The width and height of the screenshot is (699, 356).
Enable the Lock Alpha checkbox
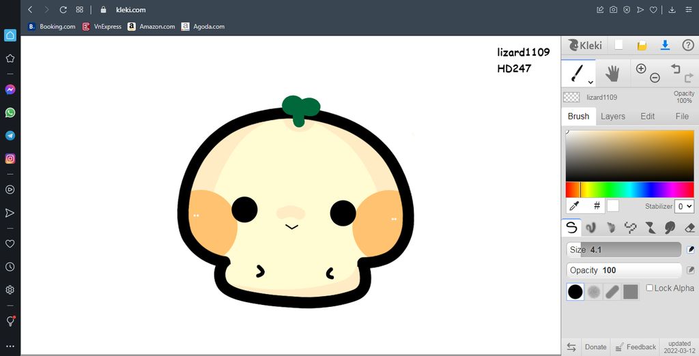(x=650, y=288)
